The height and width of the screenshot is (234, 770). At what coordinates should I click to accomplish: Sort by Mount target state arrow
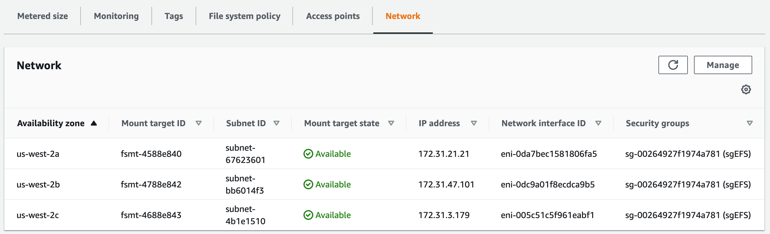tap(391, 123)
